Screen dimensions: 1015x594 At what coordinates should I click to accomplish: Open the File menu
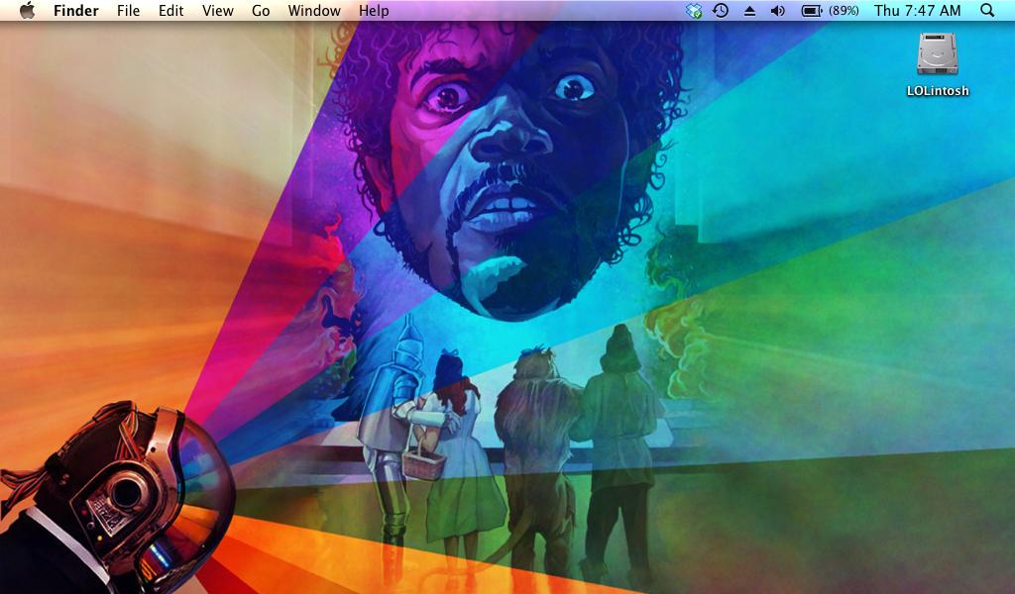pos(128,10)
